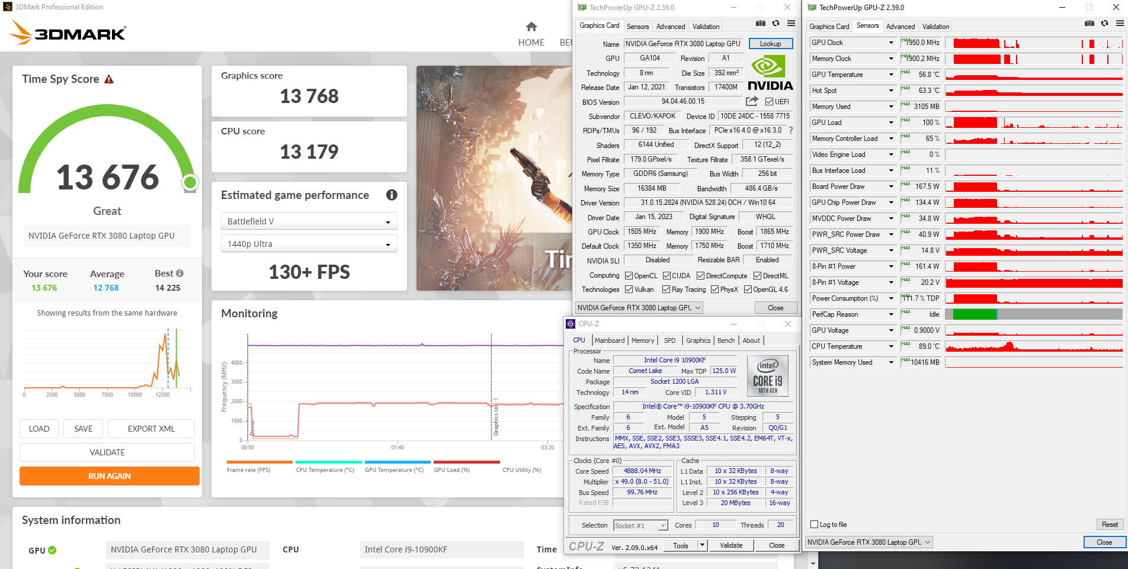Click the NVIDIA logo in GPU-Z

[770, 73]
